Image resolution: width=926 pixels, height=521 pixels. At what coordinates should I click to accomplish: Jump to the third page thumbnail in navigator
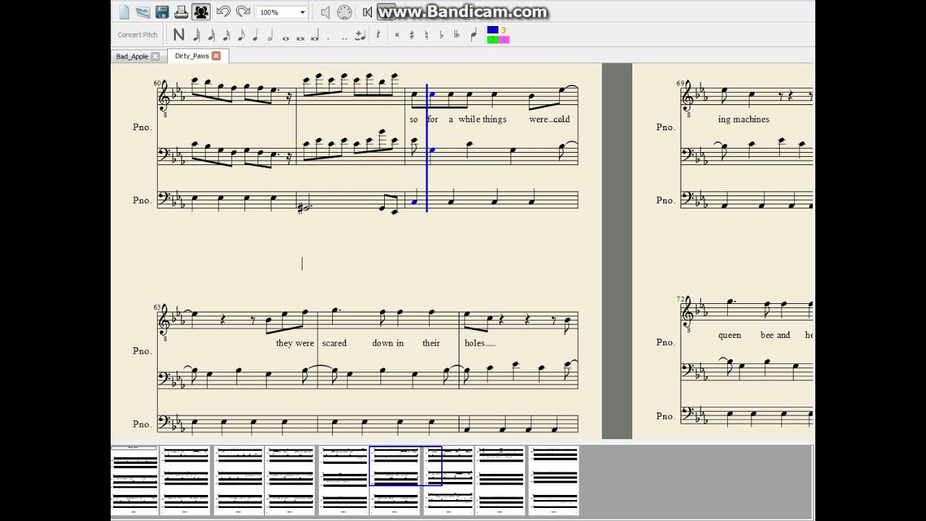(239, 480)
